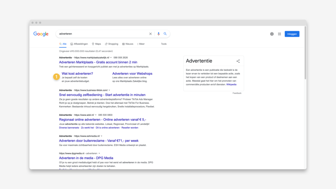The image size is (336, 189).
Task: Click the Google logo
Action: pyautogui.click(x=41, y=34)
